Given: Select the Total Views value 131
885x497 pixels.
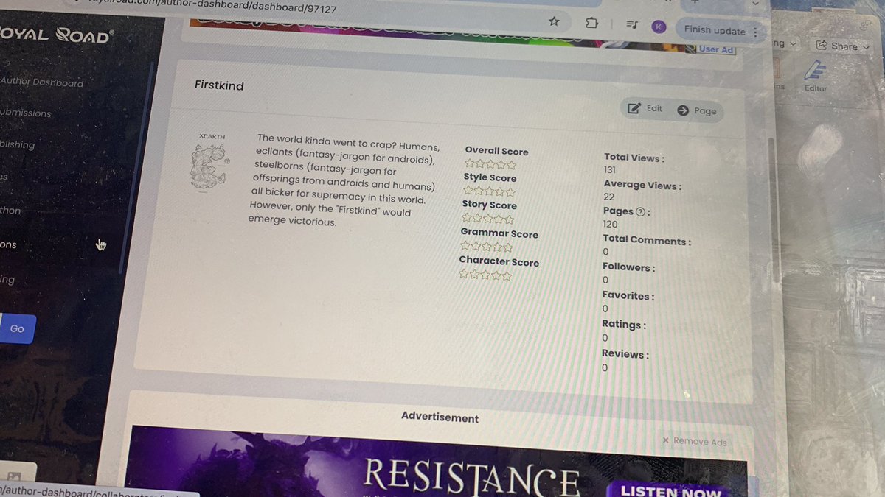Looking at the screenshot, I should (610, 170).
